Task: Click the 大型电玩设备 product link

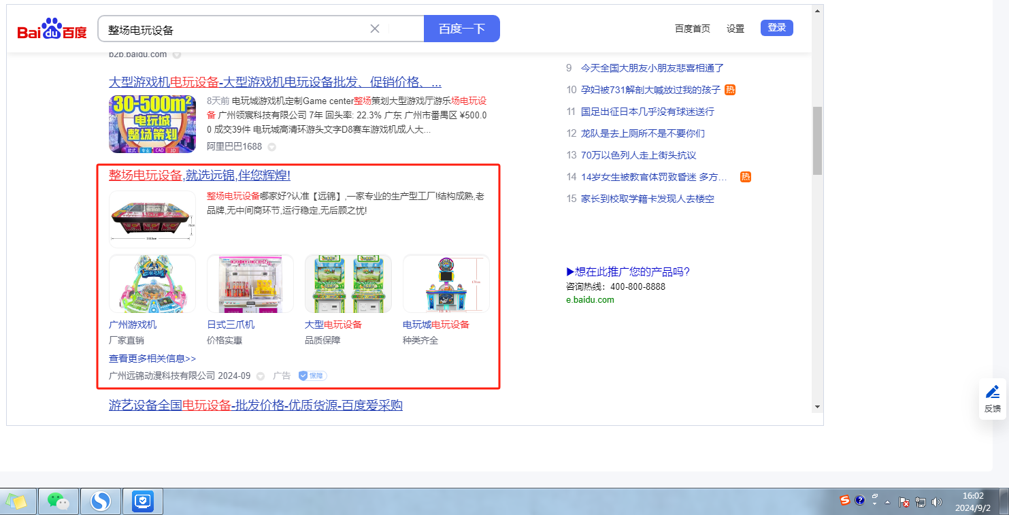Action: point(333,325)
